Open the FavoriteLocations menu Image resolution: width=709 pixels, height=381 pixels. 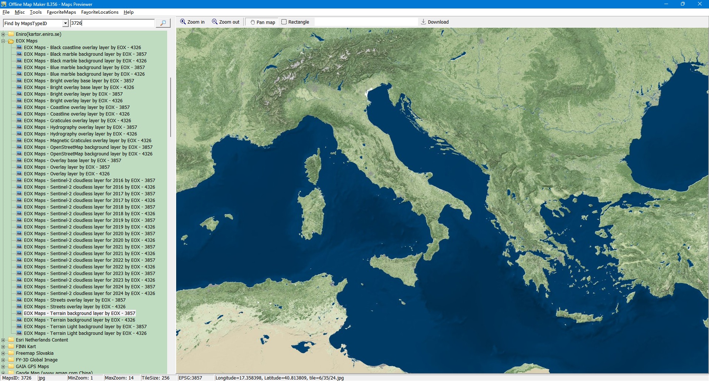coord(100,12)
